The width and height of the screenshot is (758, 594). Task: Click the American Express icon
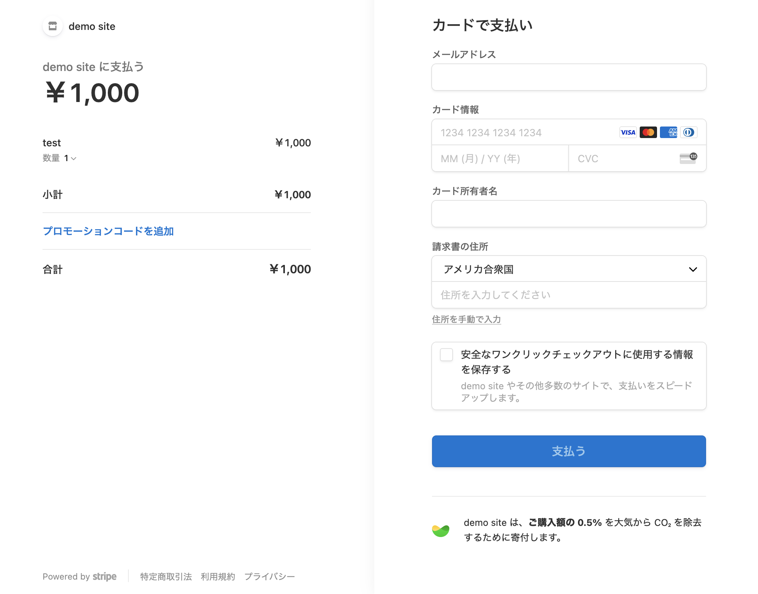pyautogui.click(x=668, y=132)
